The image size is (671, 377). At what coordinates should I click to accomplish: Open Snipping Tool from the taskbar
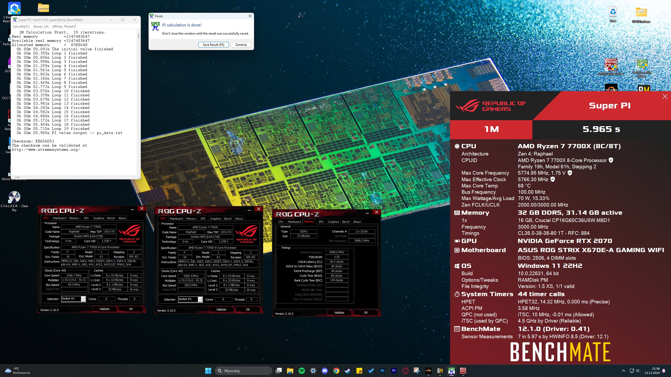coord(417,370)
